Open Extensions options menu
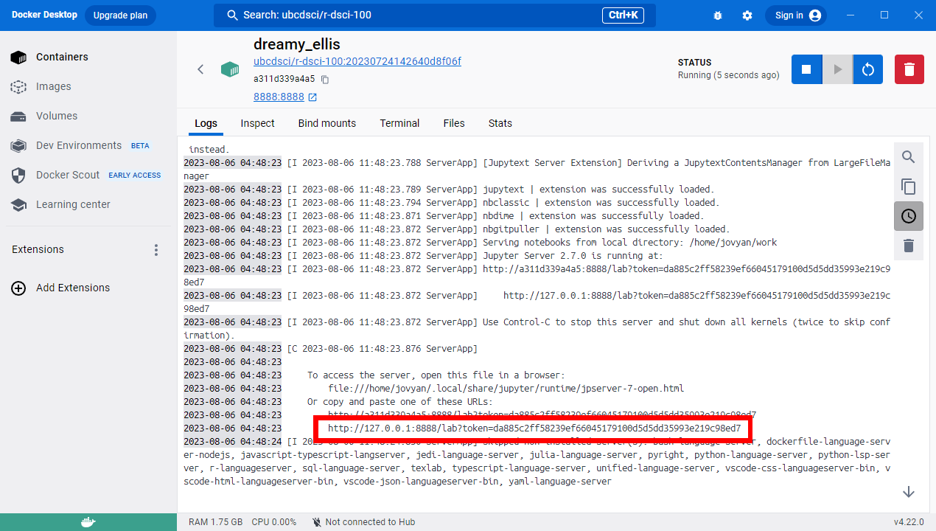This screenshot has width=936, height=531. pyautogui.click(x=156, y=250)
